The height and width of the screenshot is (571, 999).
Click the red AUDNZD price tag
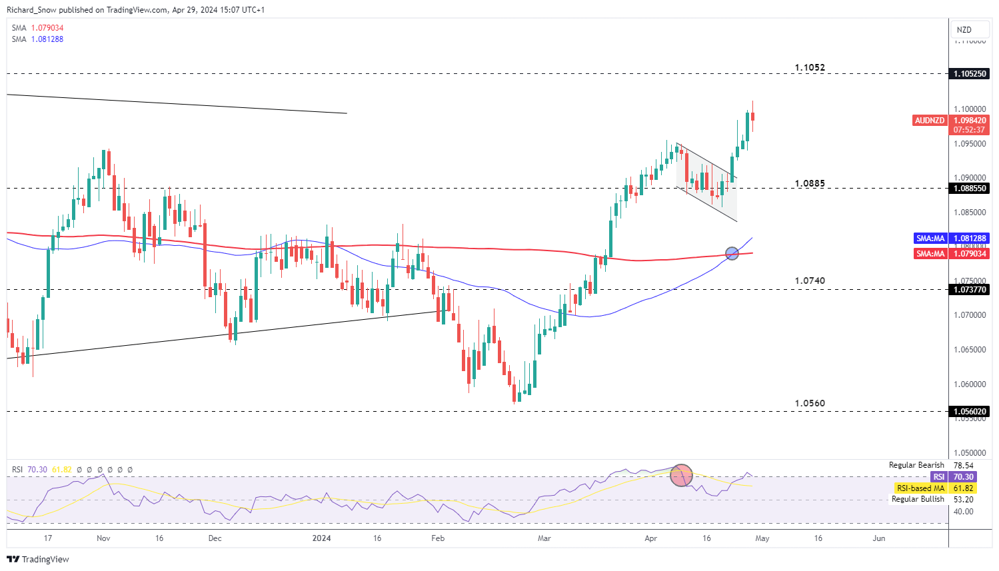point(930,121)
